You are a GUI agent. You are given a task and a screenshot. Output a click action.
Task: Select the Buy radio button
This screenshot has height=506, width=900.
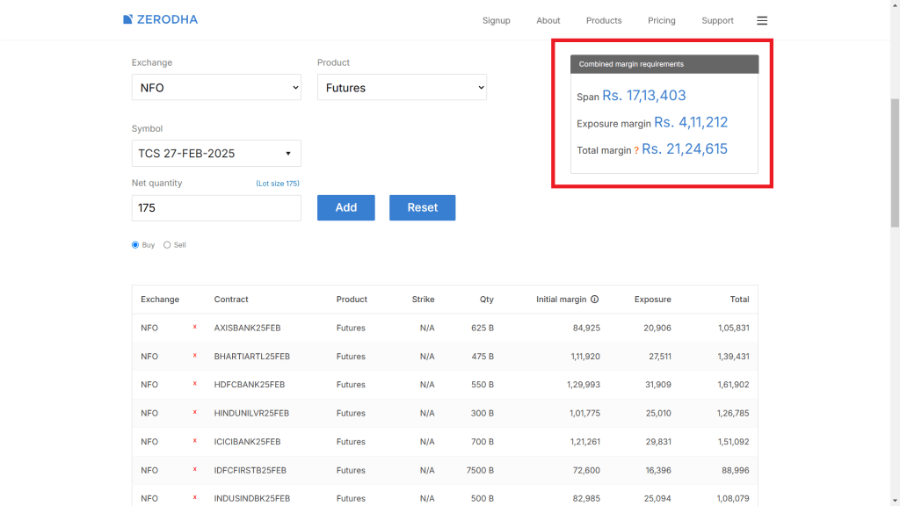[x=135, y=245]
